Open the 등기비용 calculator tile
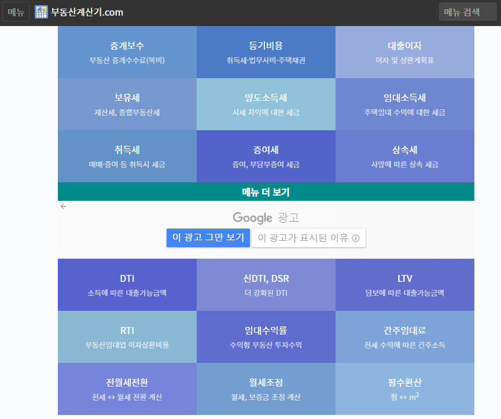 (x=266, y=52)
